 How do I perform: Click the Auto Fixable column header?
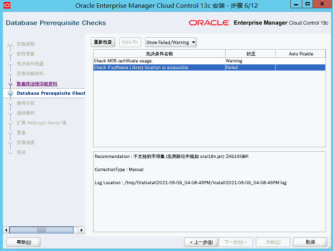(301, 54)
